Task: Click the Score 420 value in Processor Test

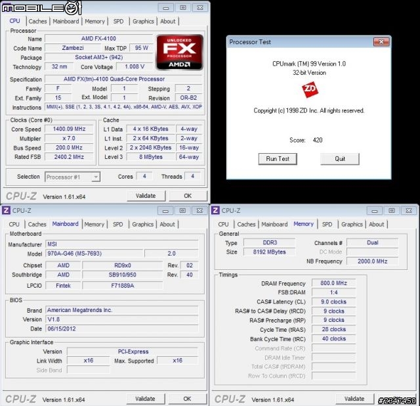Action: 318,140
